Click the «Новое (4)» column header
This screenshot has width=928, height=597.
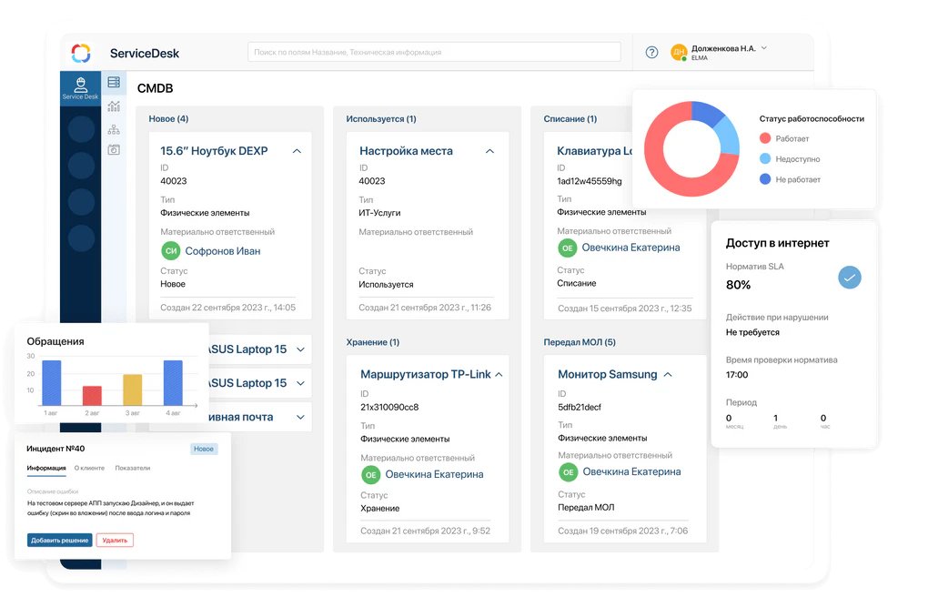click(168, 119)
